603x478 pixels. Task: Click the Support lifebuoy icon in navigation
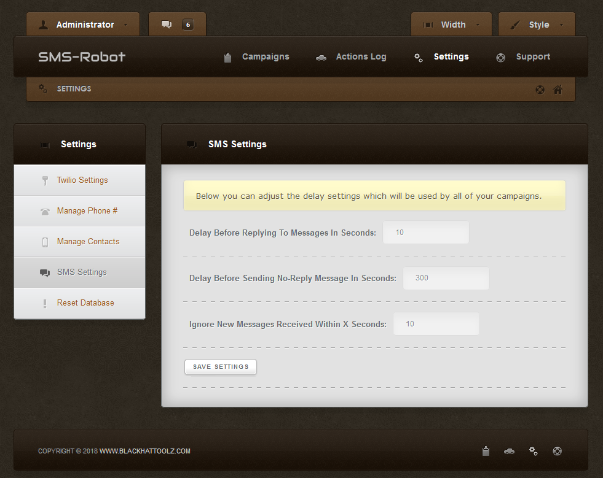click(501, 58)
